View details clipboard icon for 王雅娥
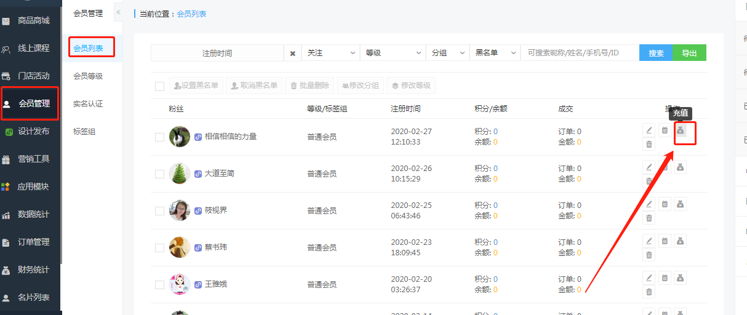 (x=665, y=277)
